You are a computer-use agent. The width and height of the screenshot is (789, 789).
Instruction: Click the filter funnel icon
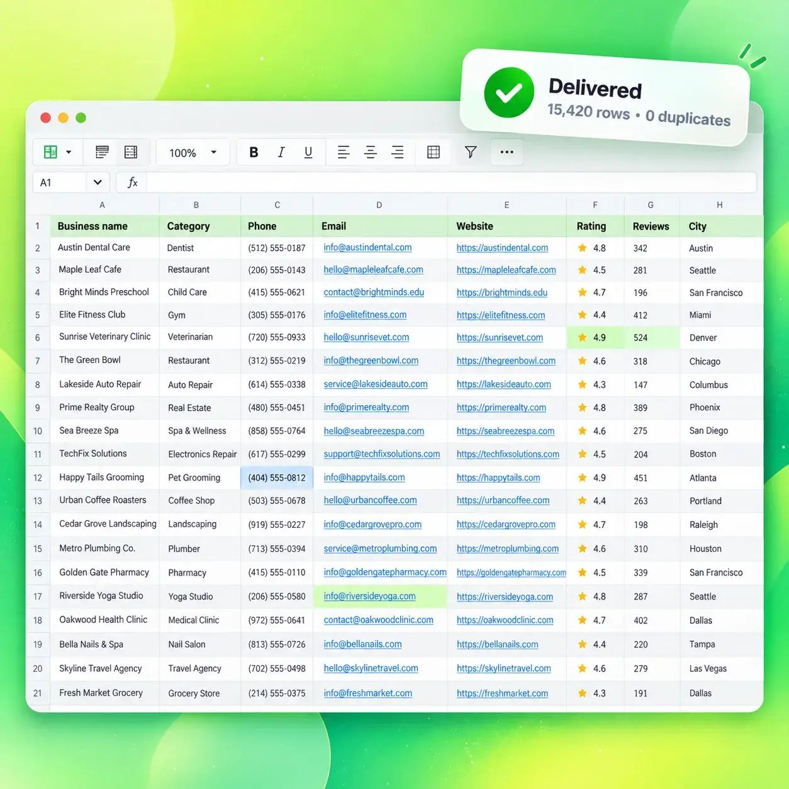[x=471, y=152]
